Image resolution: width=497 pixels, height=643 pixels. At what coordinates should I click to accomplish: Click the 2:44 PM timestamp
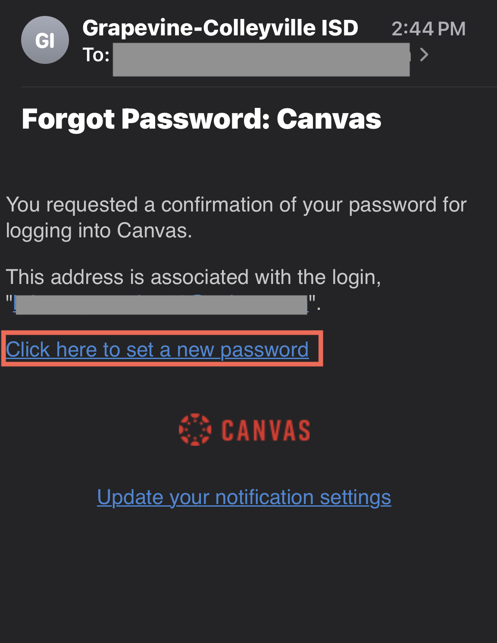[428, 29]
